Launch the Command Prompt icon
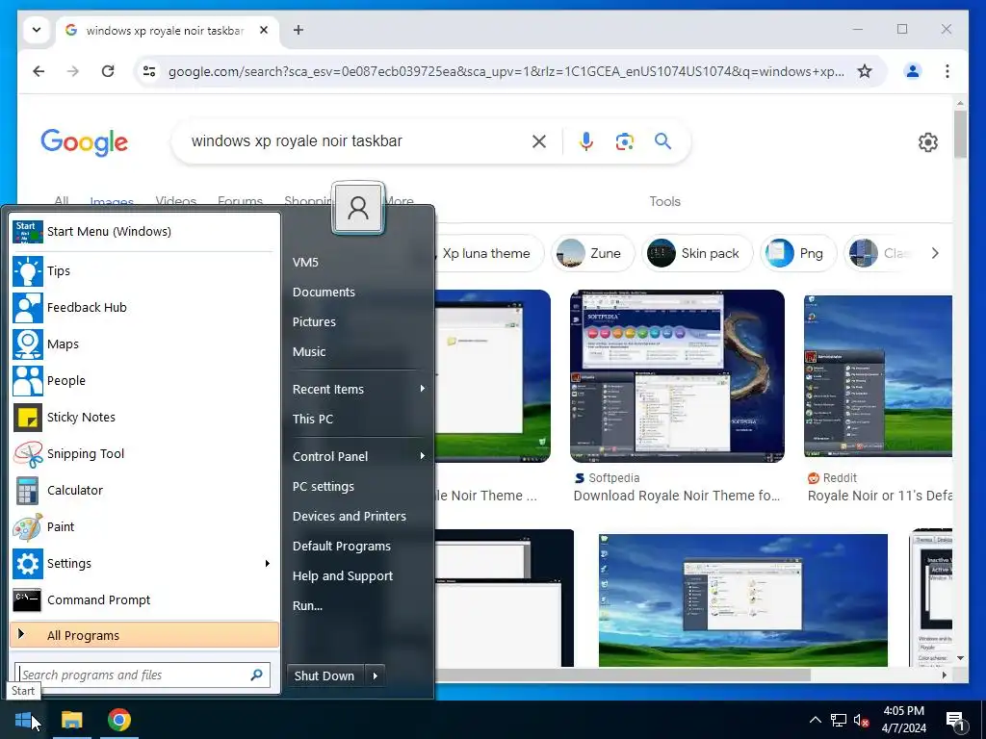The height and width of the screenshot is (739, 986). [x=28, y=600]
